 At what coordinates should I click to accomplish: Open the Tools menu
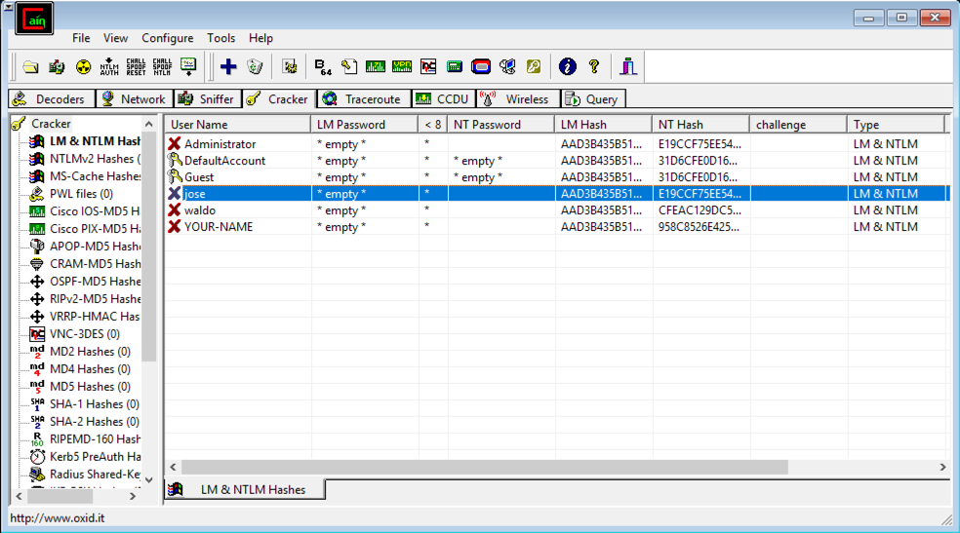tap(220, 38)
